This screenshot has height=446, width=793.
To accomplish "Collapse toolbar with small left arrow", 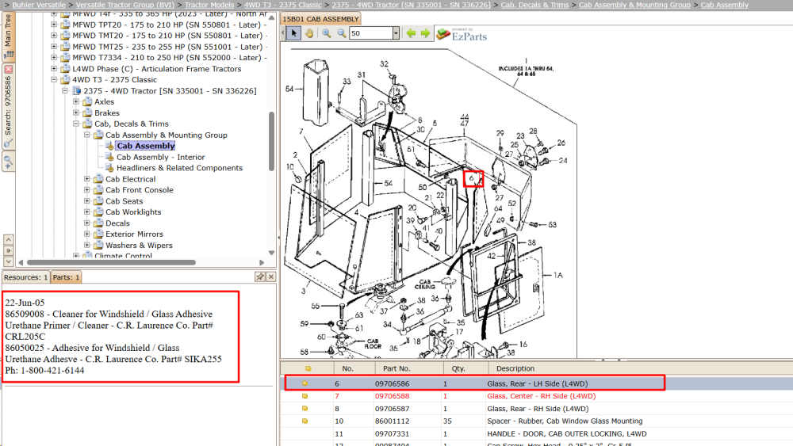I will pyautogui.click(x=283, y=33).
